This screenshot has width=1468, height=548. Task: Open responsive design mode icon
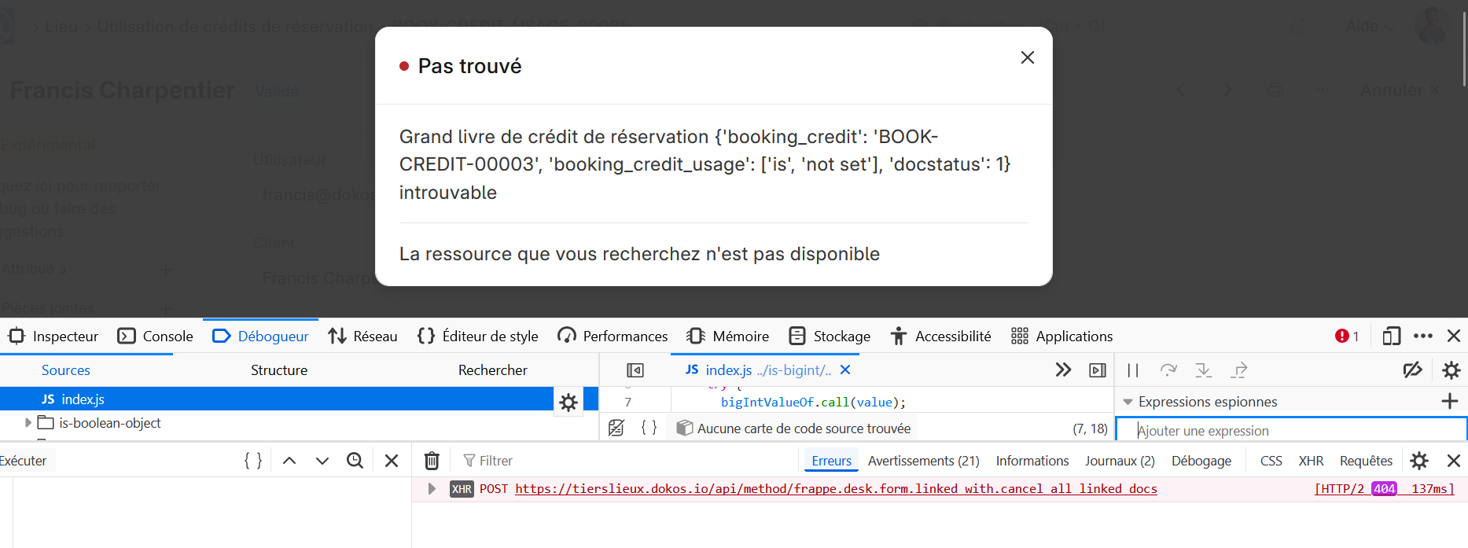(1391, 337)
